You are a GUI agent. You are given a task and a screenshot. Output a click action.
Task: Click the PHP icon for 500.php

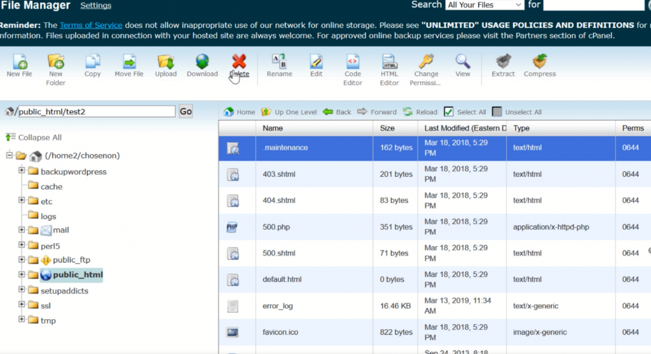point(232,227)
